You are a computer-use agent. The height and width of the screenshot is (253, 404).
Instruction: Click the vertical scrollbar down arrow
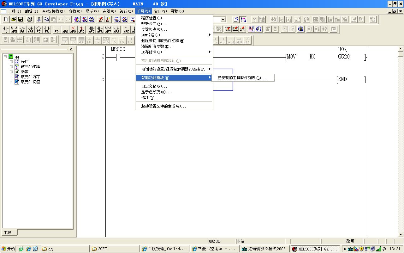pyautogui.click(x=401, y=235)
